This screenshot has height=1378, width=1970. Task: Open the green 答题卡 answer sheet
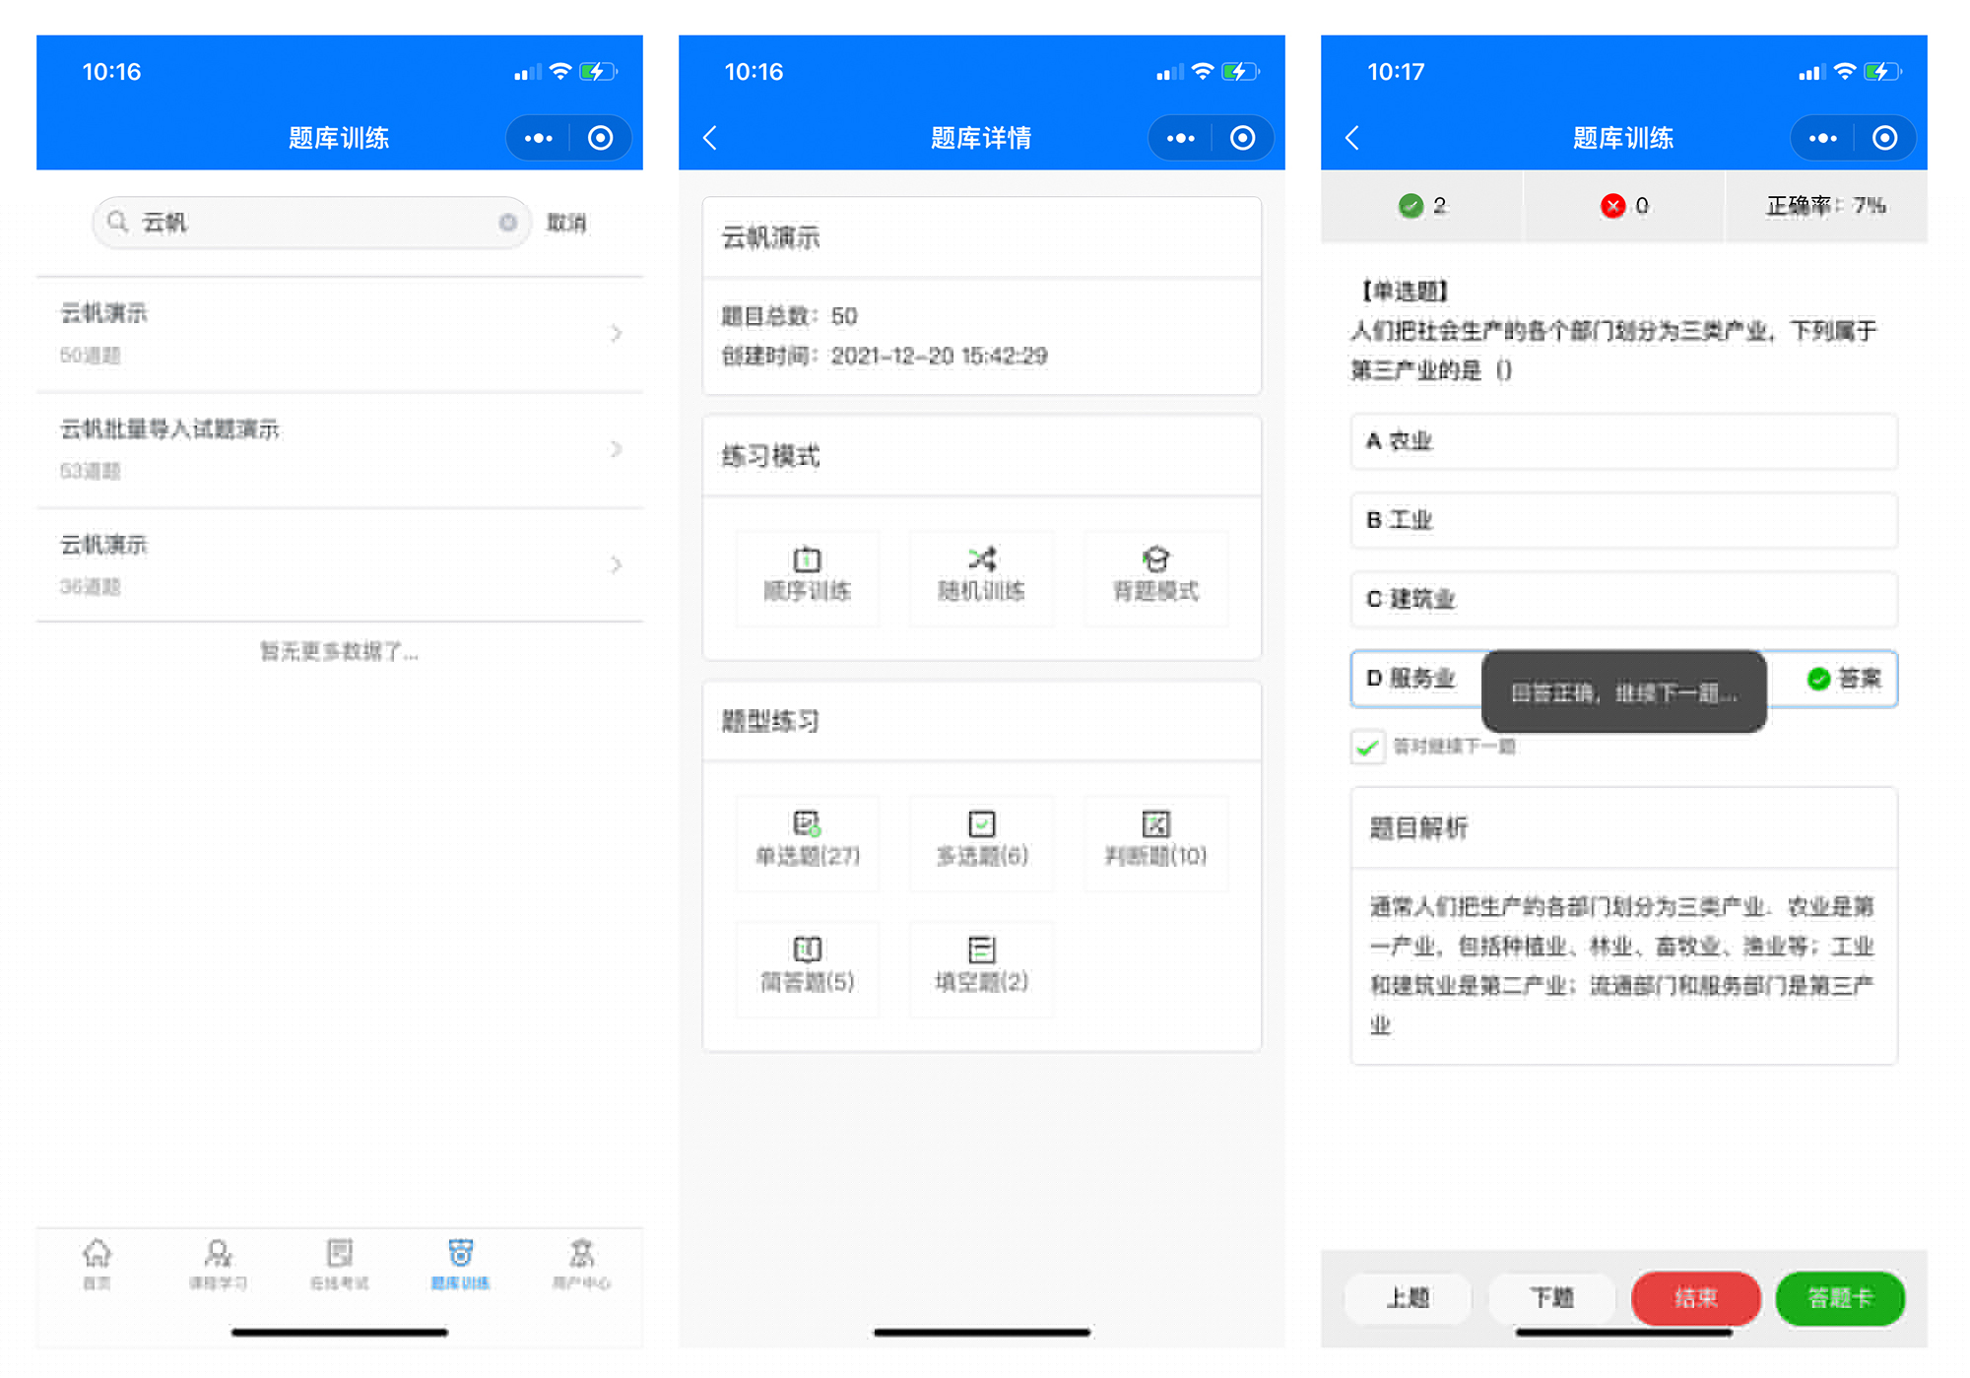1839,1298
